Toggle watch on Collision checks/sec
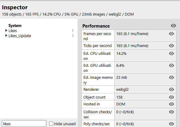 coord(171,112)
